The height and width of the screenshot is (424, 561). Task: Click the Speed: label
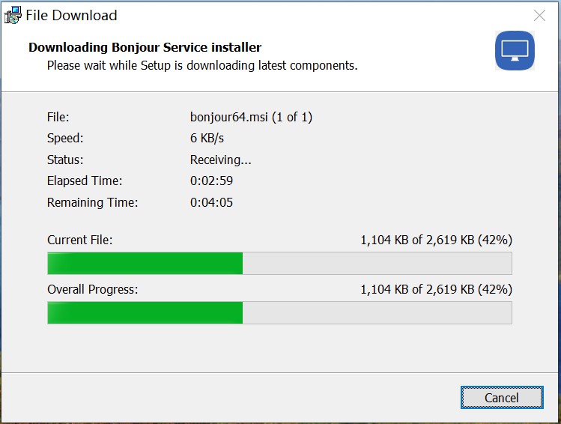pos(65,138)
